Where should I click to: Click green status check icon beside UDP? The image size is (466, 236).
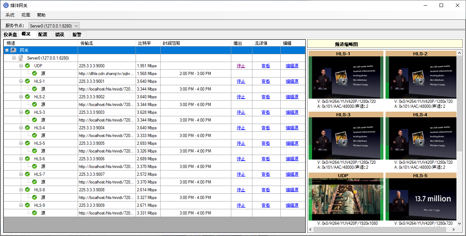[x=28, y=66]
